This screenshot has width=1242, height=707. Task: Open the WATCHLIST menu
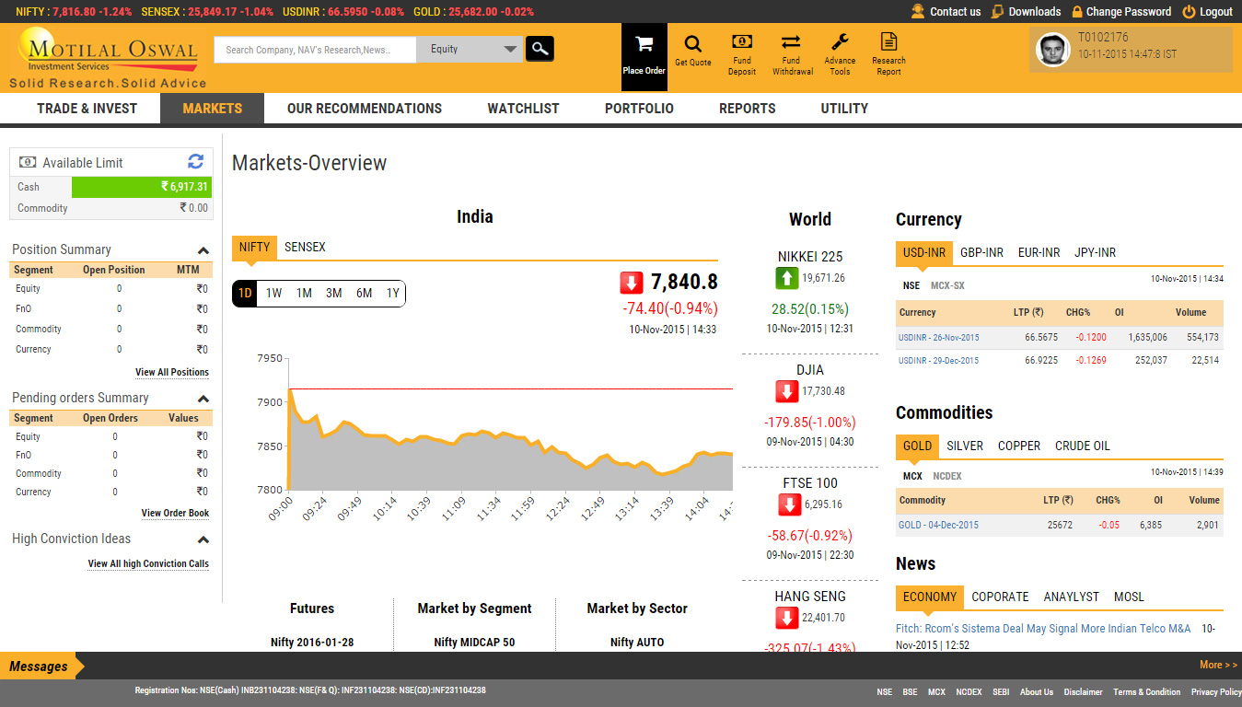tap(523, 109)
